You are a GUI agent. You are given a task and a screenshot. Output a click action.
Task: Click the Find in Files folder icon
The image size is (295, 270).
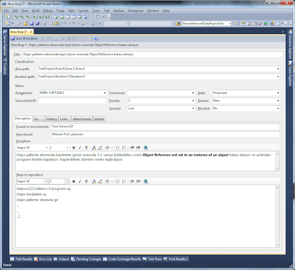coord(178,23)
